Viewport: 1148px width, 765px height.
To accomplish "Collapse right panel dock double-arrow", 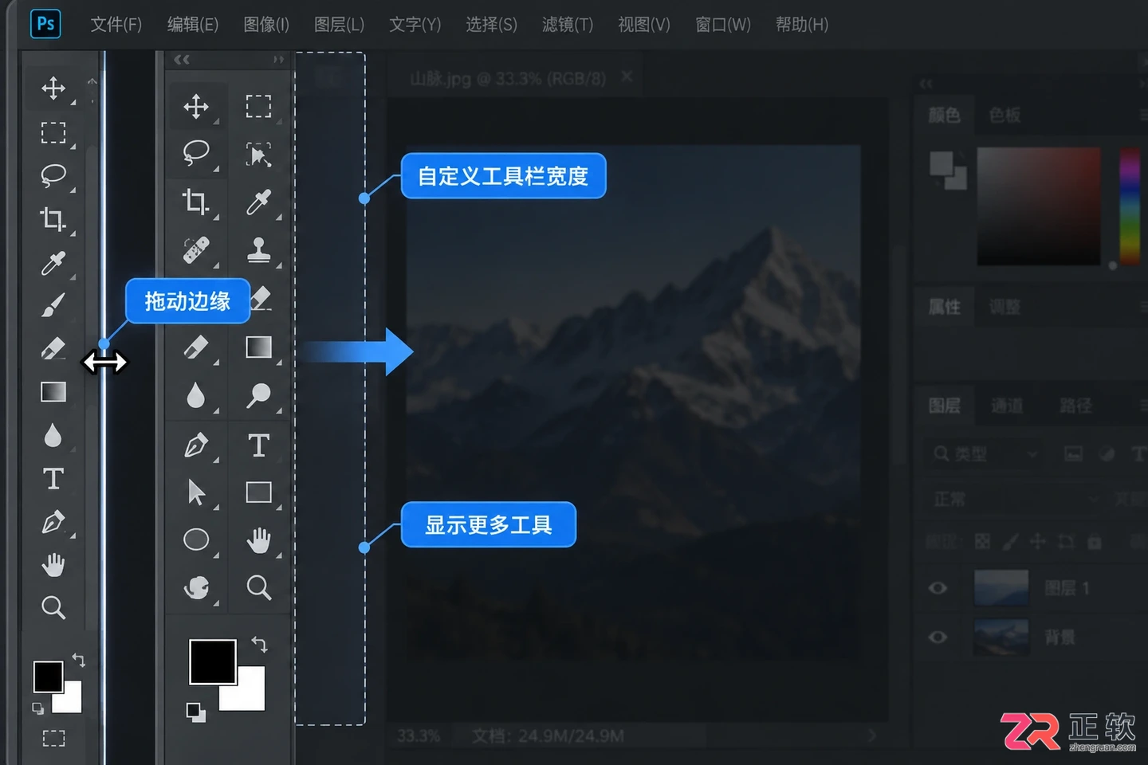I will [x=926, y=84].
